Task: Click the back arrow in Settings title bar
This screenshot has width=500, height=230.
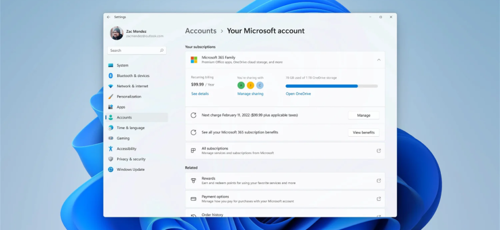Action: tap(109, 17)
